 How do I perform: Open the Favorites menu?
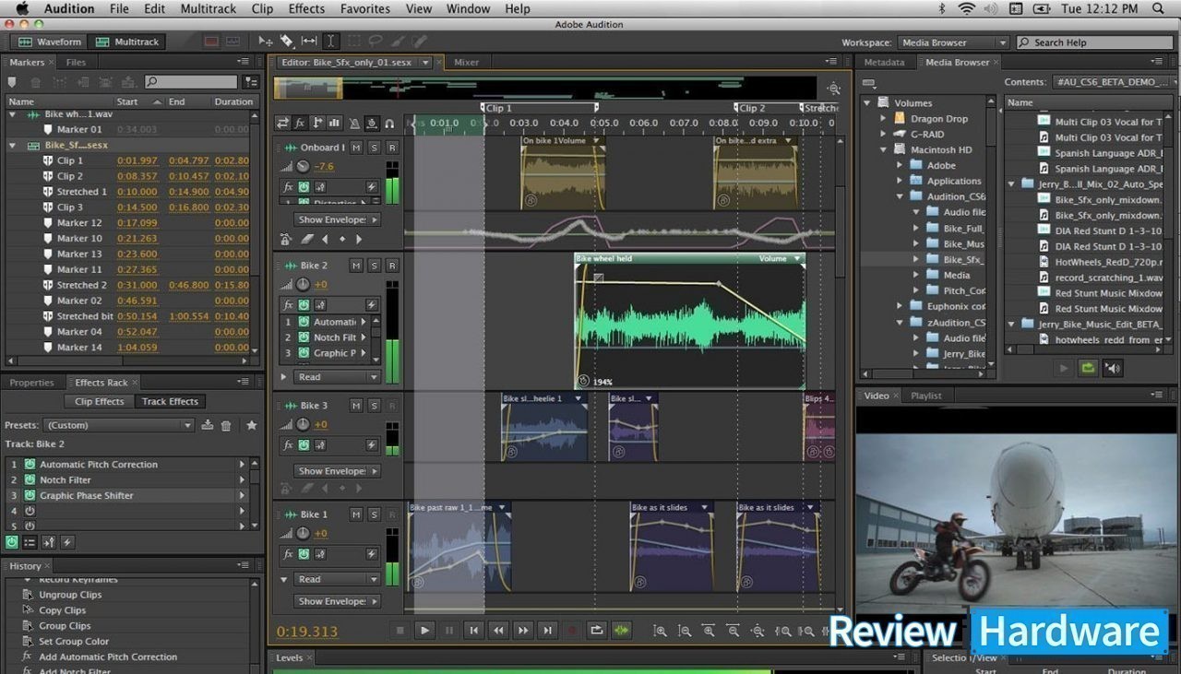(364, 8)
